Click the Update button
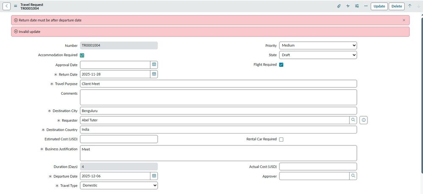Viewport: 423px width, 194px height. click(379, 6)
